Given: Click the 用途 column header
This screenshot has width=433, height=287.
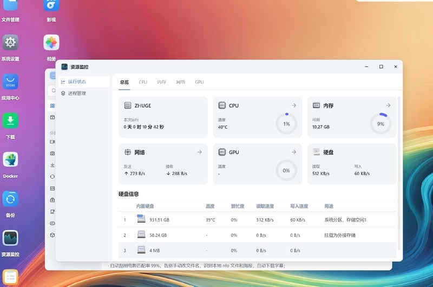Looking at the screenshot, I should (329, 206).
